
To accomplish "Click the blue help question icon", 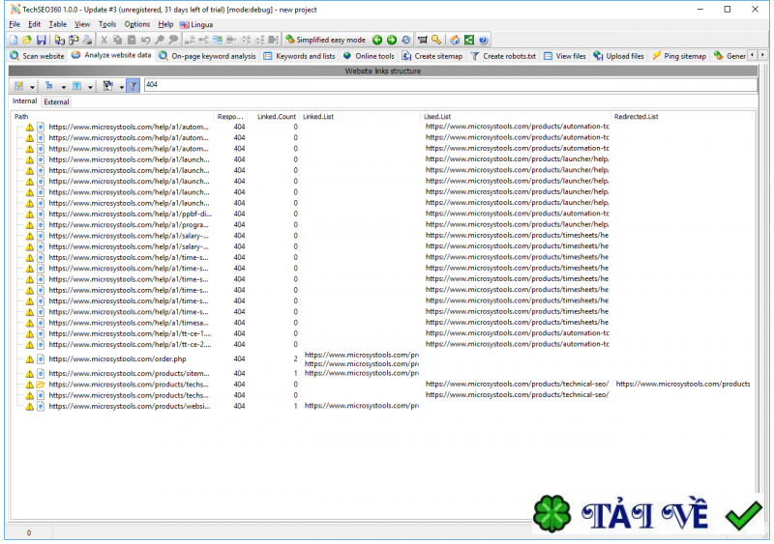I will coord(483,40).
